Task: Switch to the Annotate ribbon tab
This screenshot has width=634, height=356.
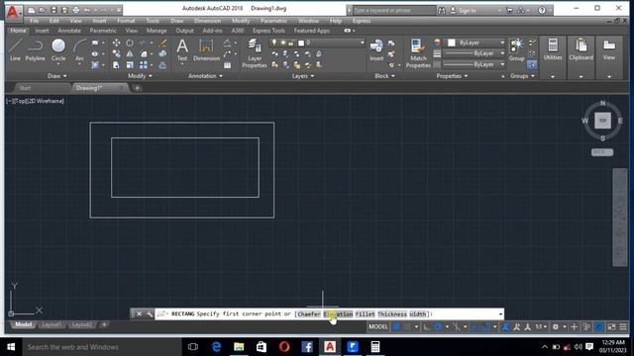Action: pos(69,31)
